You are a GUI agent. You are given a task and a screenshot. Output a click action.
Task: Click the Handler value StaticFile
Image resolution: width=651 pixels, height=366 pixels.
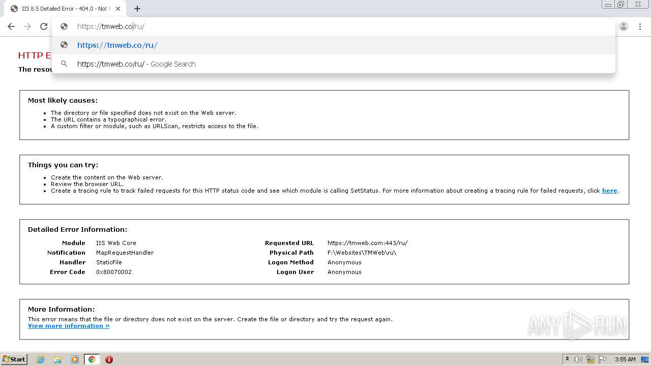pyautogui.click(x=109, y=262)
